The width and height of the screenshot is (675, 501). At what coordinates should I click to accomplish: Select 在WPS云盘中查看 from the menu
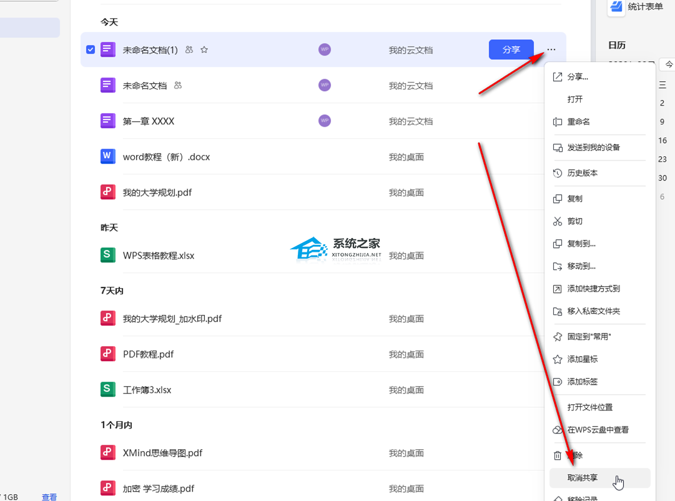pyautogui.click(x=598, y=430)
